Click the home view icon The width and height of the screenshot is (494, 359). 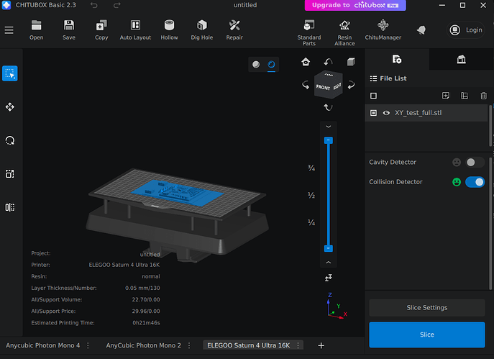pos(306,63)
